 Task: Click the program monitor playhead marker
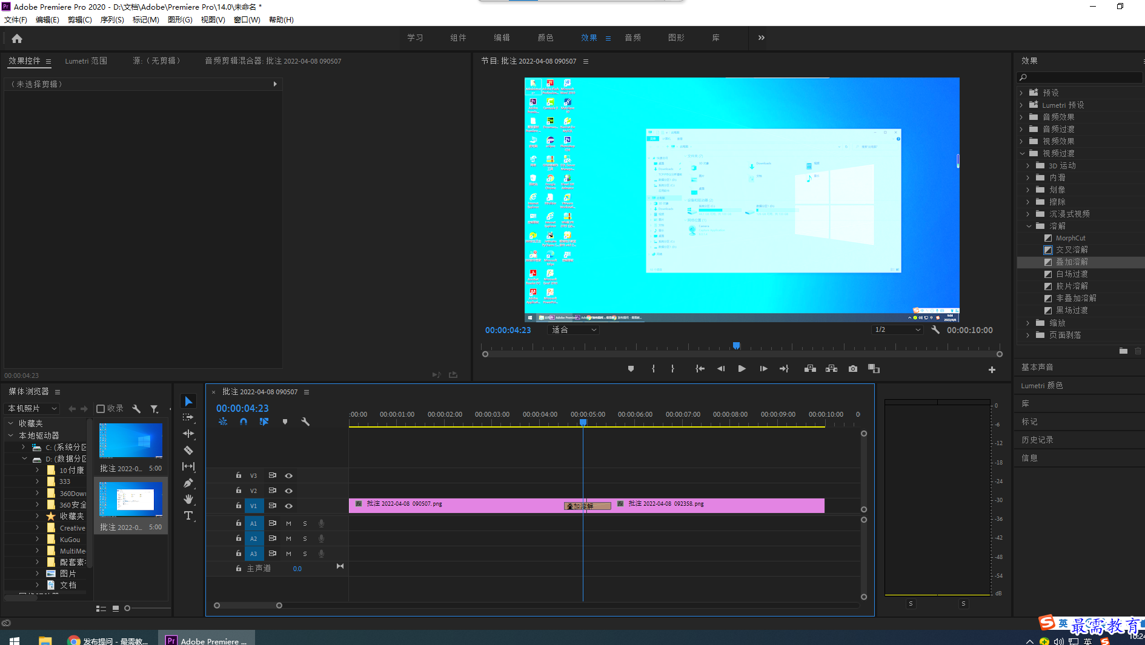click(x=736, y=345)
